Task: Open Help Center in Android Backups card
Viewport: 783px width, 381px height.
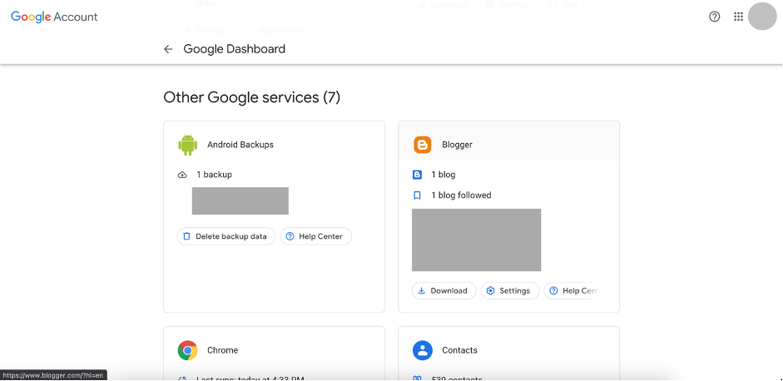Action: click(x=315, y=236)
